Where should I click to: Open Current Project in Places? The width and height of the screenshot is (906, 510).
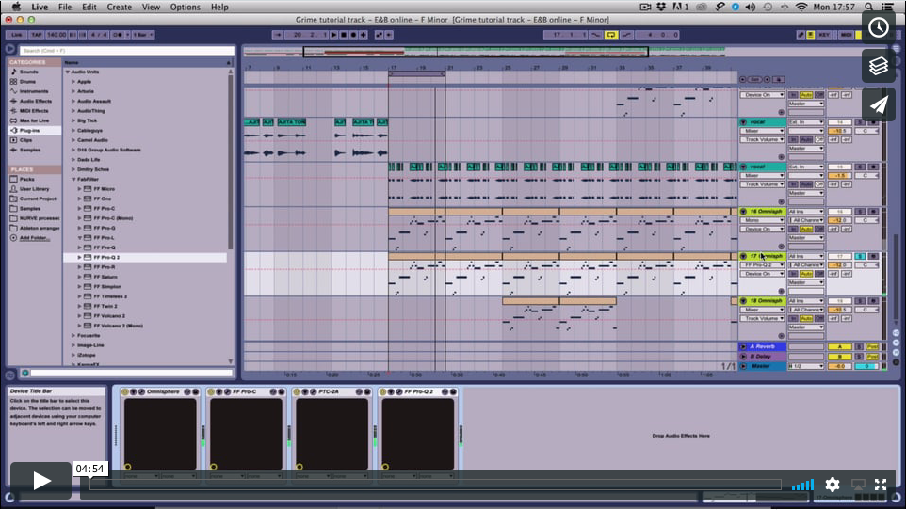point(38,199)
